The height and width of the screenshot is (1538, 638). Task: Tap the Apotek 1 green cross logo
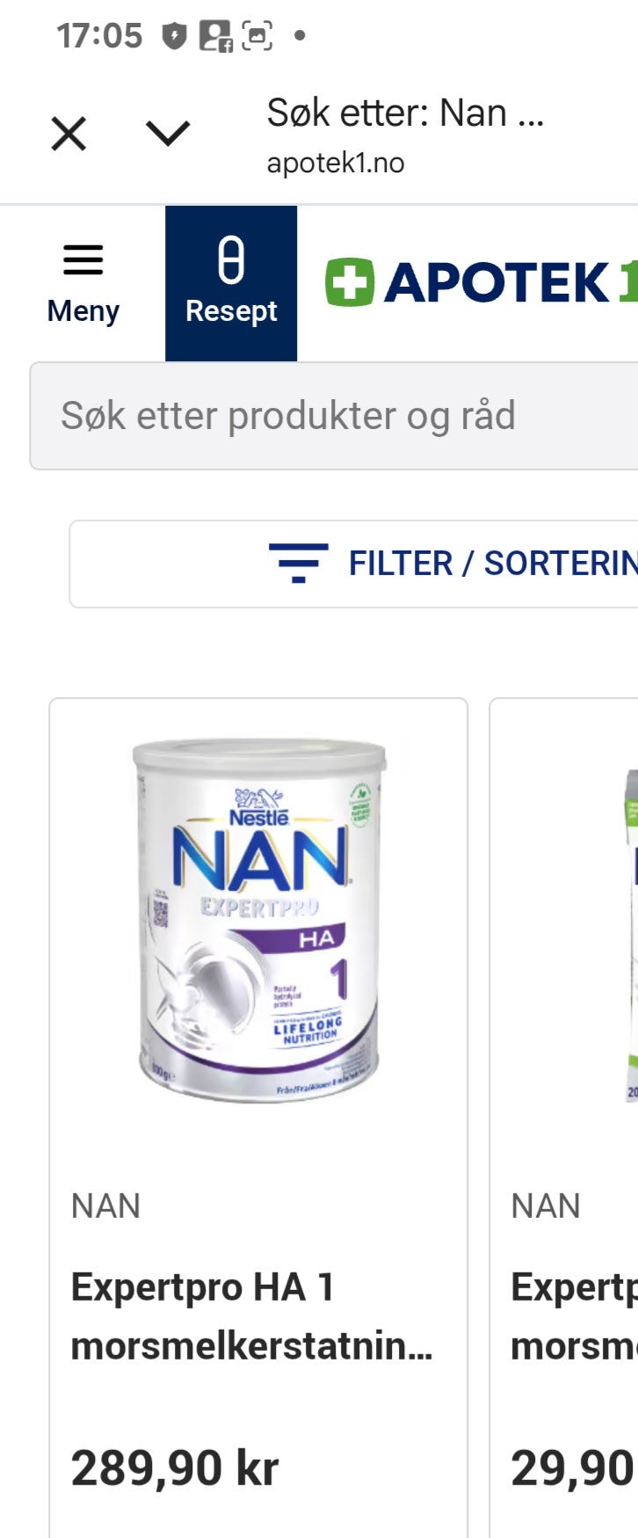[349, 282]
